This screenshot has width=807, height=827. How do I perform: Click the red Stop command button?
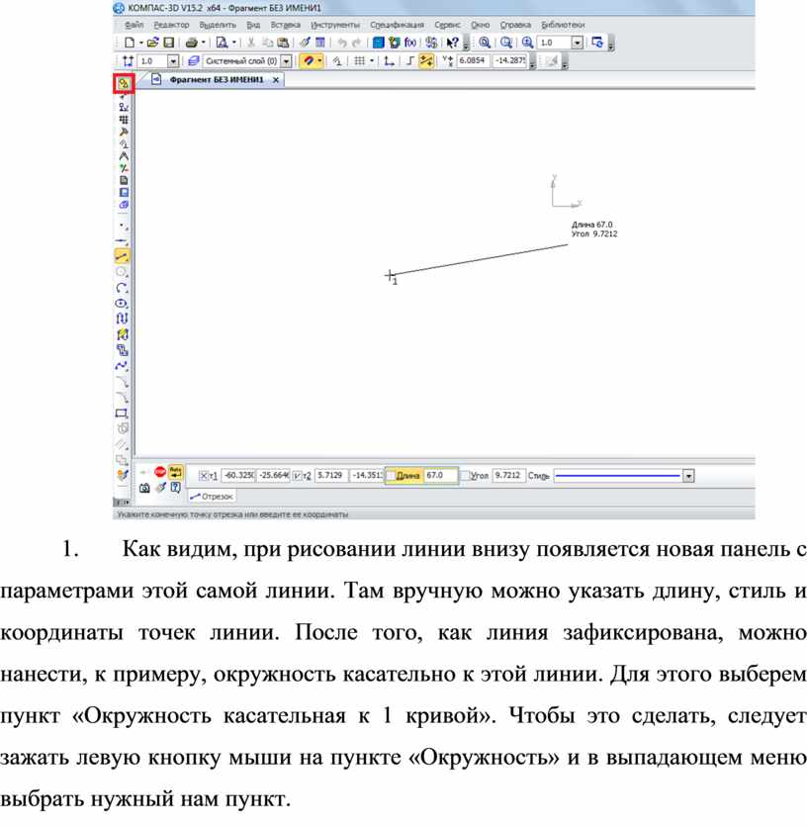click(158, 474)
